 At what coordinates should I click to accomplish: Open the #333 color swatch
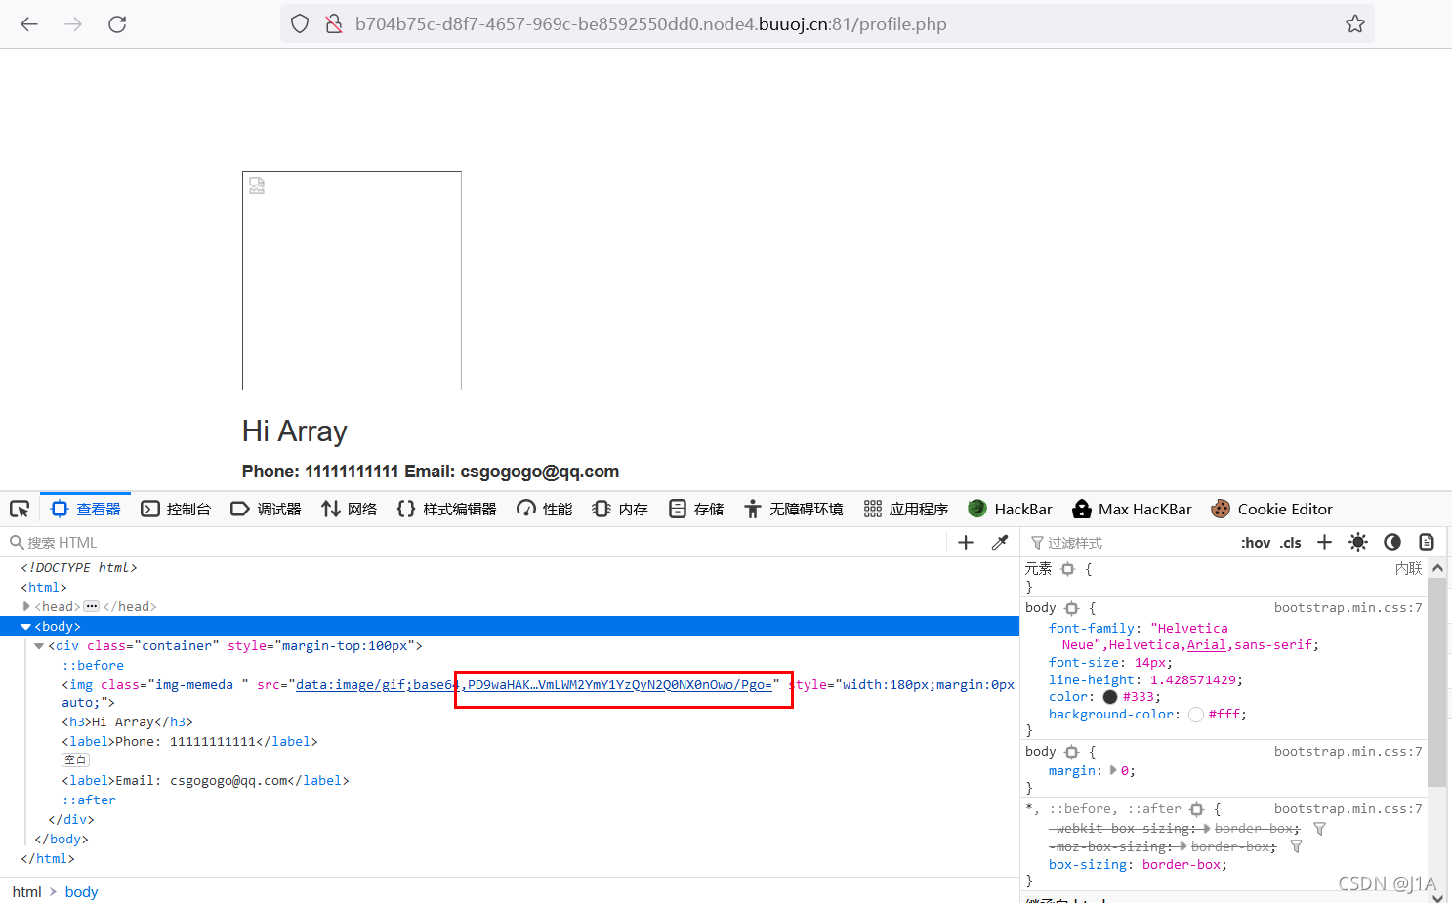[1110, 697]
